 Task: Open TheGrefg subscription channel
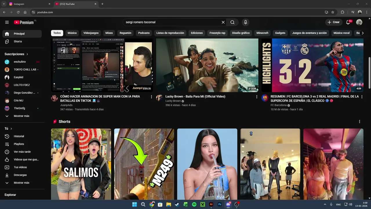coord(22,108)
